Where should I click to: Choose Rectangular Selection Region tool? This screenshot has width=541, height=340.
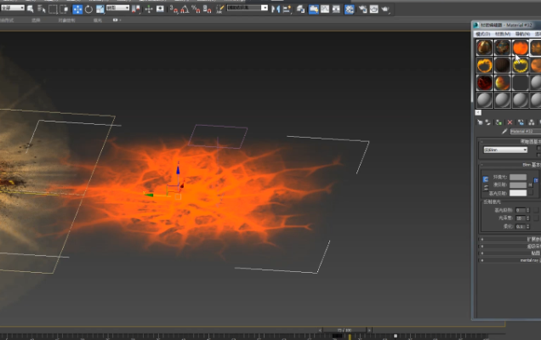[53, 9]
